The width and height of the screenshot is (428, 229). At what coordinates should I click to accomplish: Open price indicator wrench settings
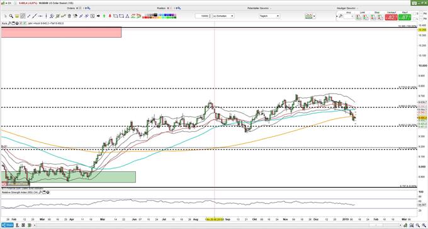9,23
